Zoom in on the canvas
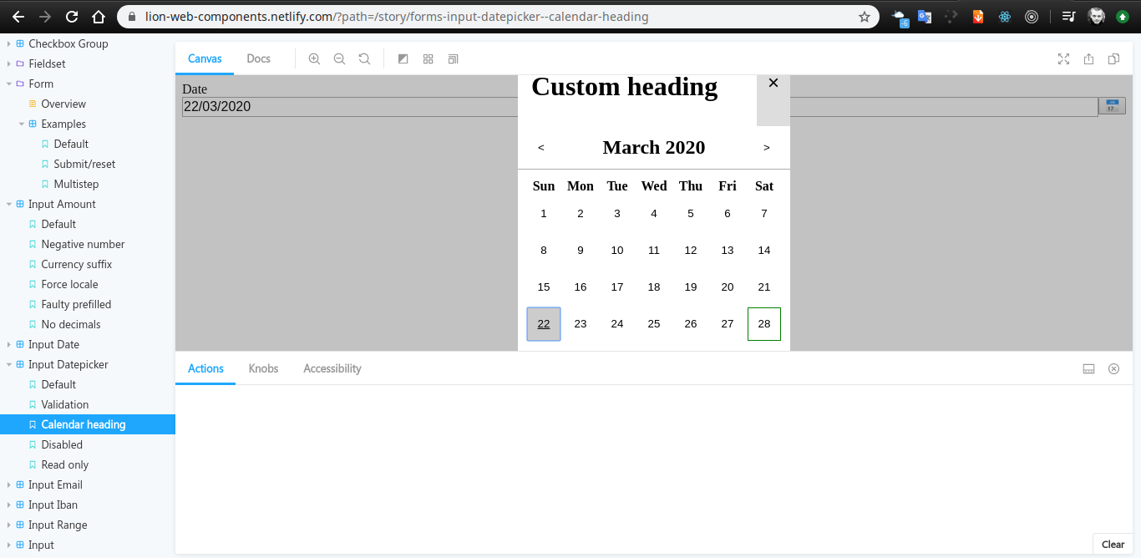The height and width of the screenshot is (558, 1141). pyautogui.click(x=314, y=58)
